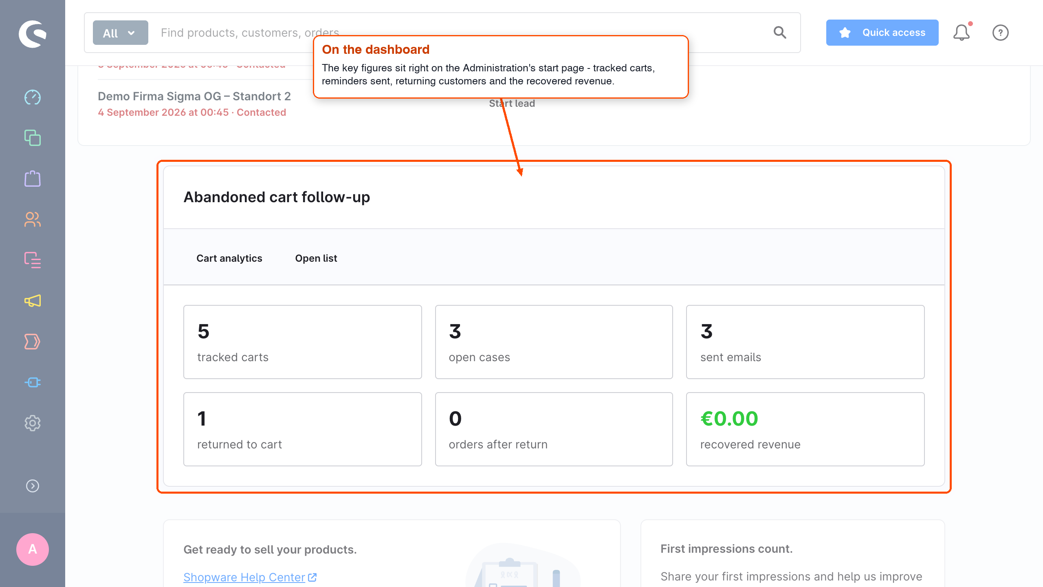Expand the All search filter dropdown
Viewport: 1043px width, 587px height.
coord(121,33)
